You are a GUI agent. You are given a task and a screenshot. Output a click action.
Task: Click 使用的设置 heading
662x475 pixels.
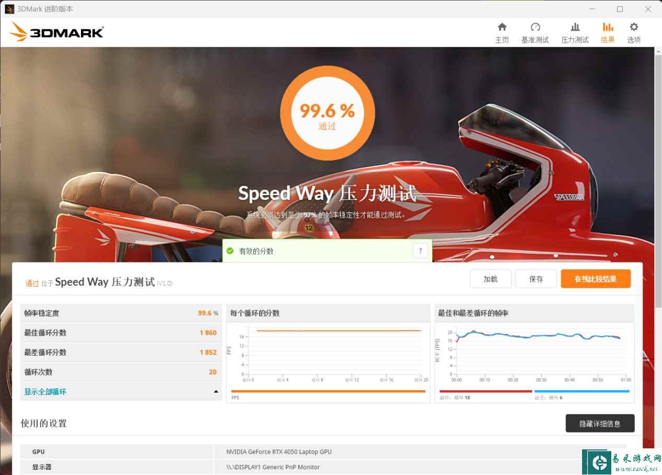tap(44, 423)
